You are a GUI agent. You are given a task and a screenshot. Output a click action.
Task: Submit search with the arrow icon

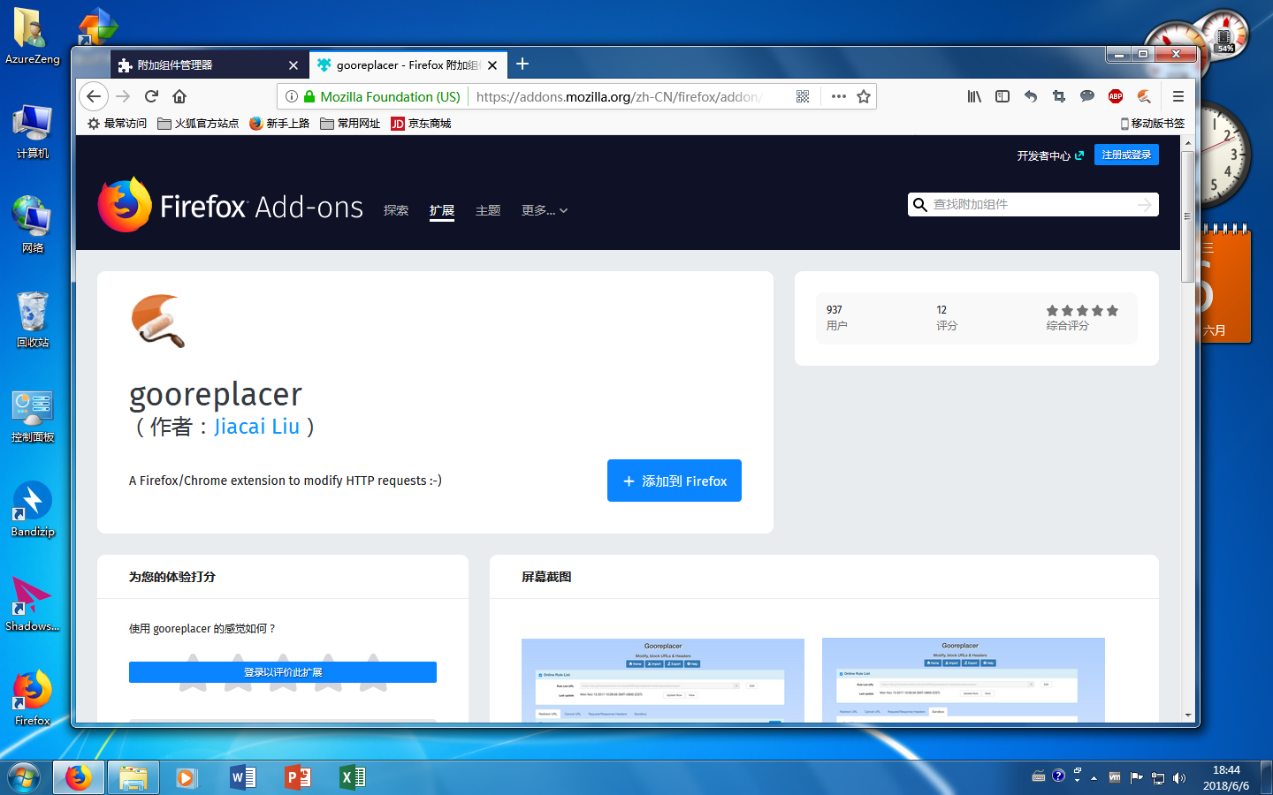1145,204
